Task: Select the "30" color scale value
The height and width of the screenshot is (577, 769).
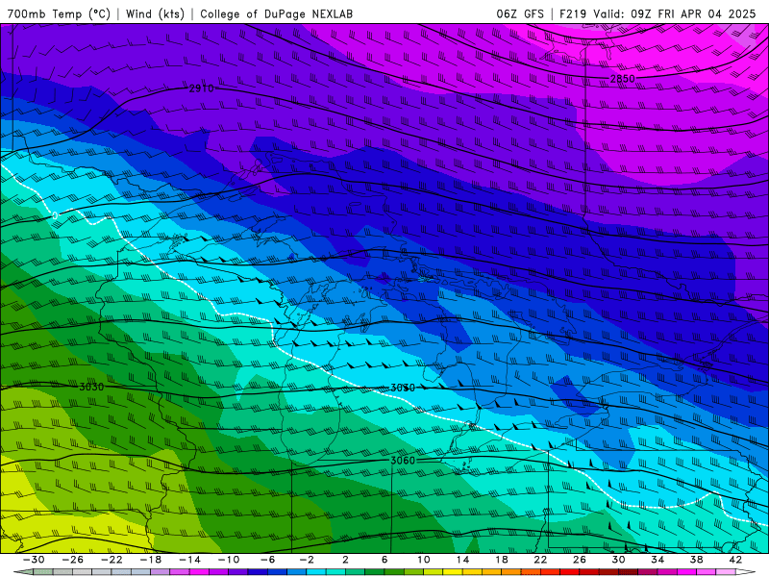Action: coord(618,560)
